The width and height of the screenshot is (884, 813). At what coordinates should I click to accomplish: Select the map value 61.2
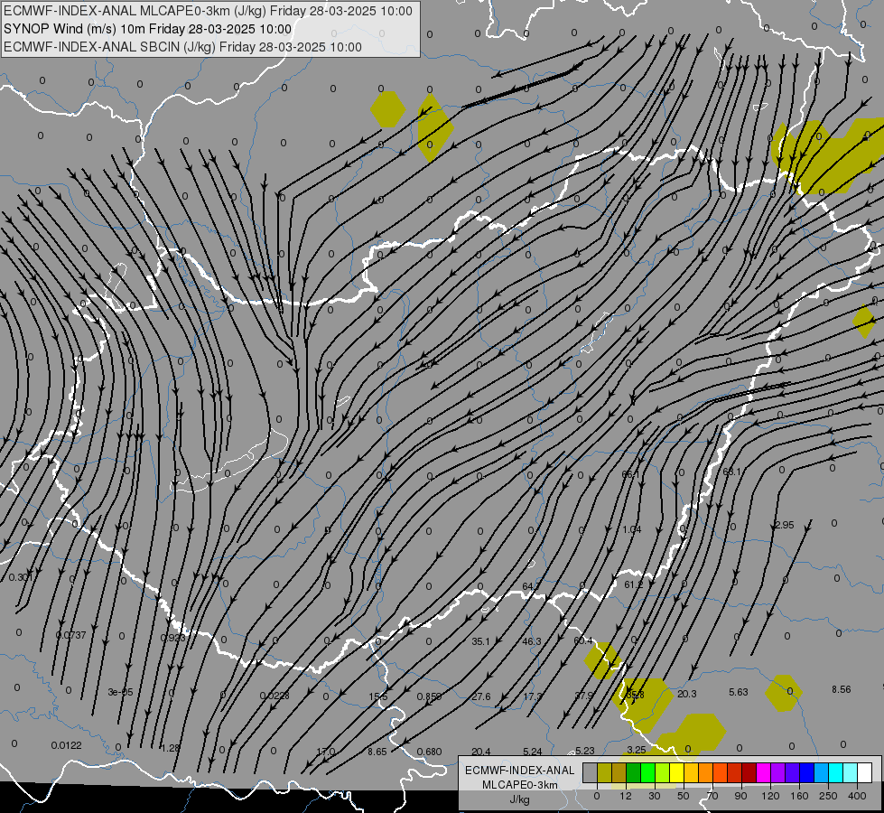point(634,584)
